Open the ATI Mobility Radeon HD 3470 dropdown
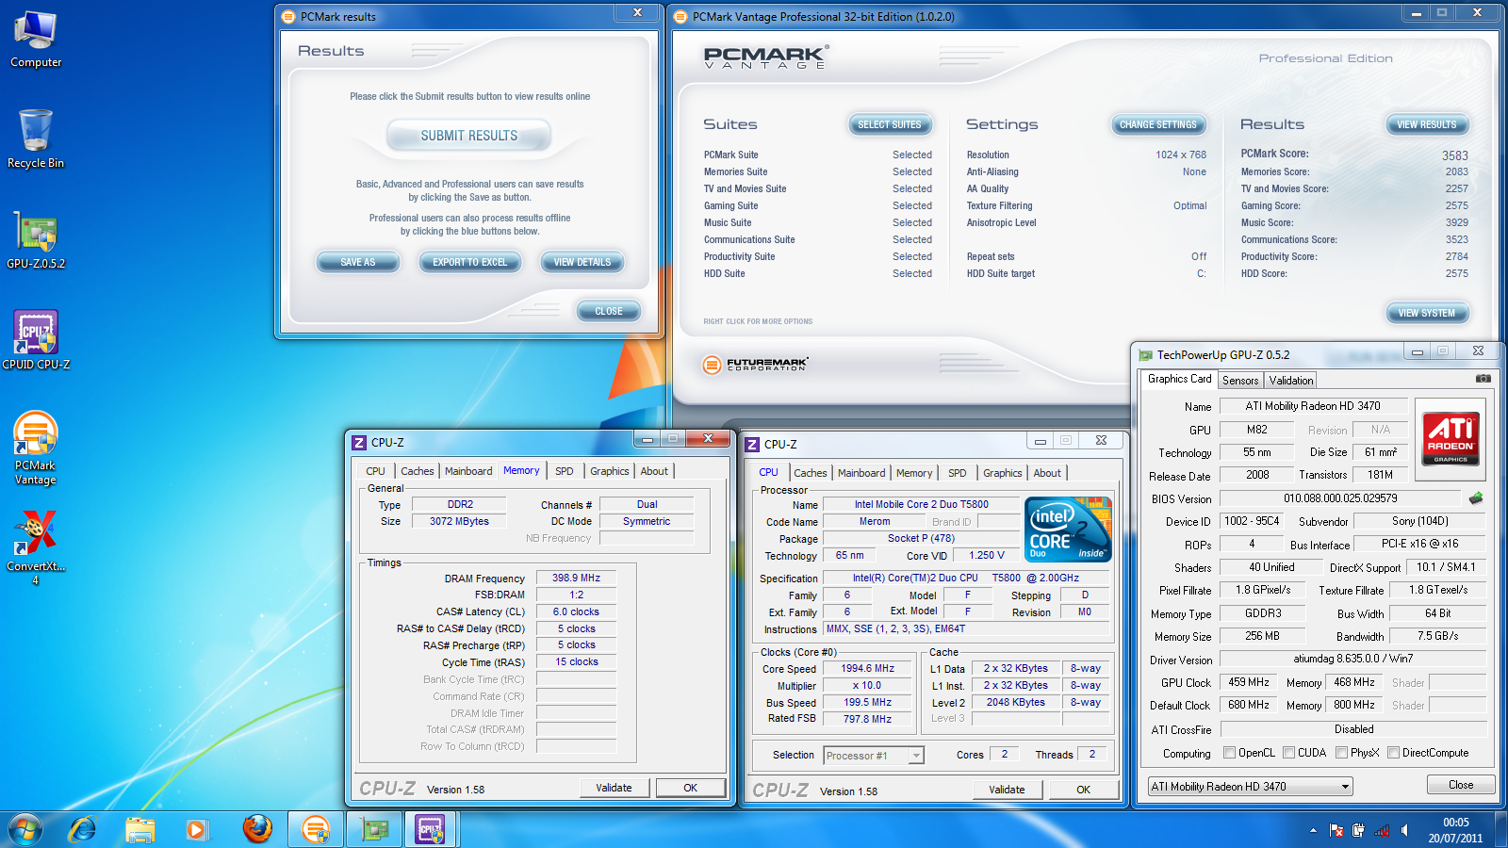Screen dimensions: 1508x848 [x=1251, y=786]
